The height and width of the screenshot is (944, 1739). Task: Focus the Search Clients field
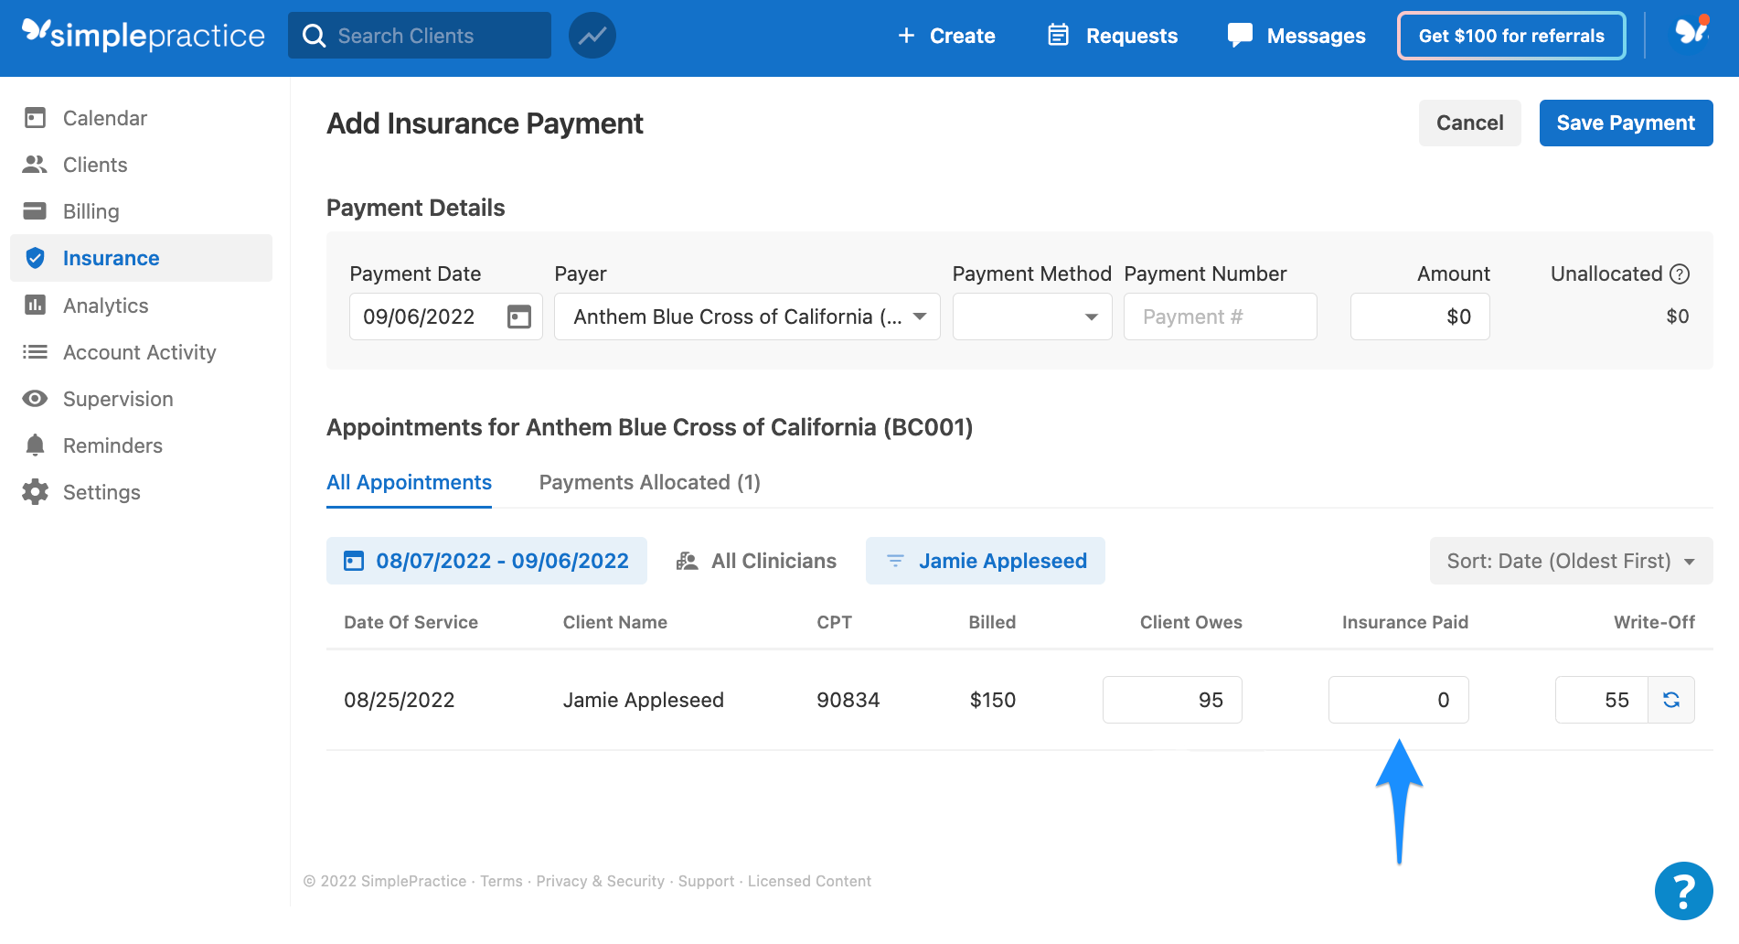point(420,36)
